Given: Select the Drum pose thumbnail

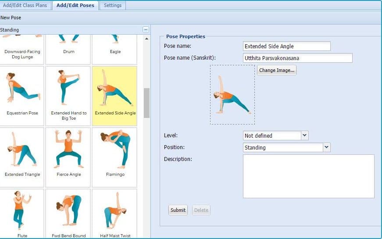Looking at the screenshot, I should [68, 50].
